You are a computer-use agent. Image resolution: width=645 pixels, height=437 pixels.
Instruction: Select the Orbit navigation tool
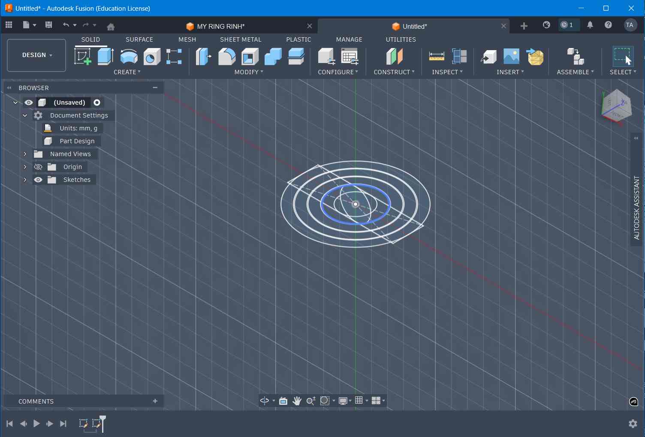(x=265, y=401)
